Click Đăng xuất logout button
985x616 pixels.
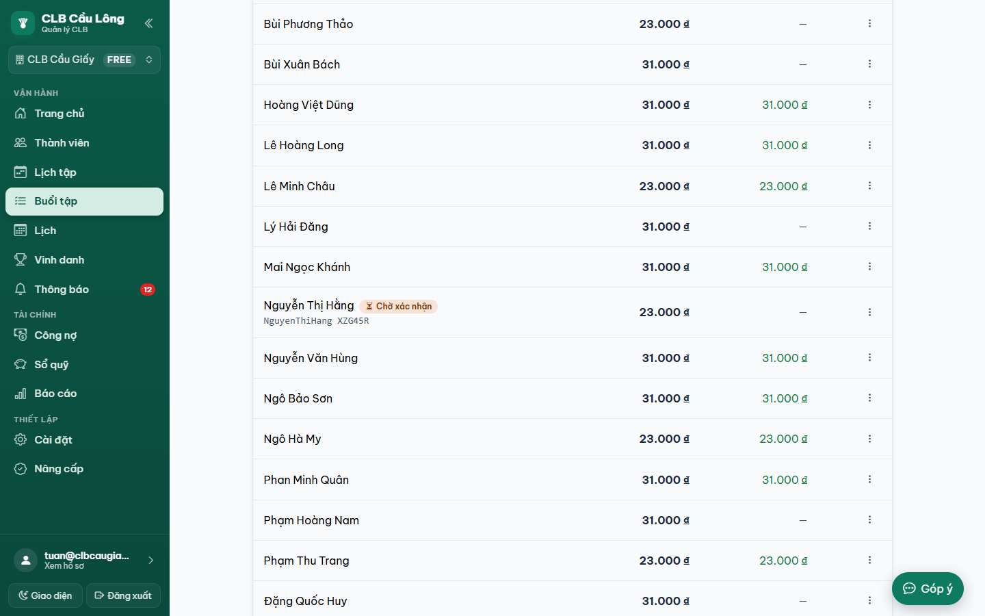123,595
